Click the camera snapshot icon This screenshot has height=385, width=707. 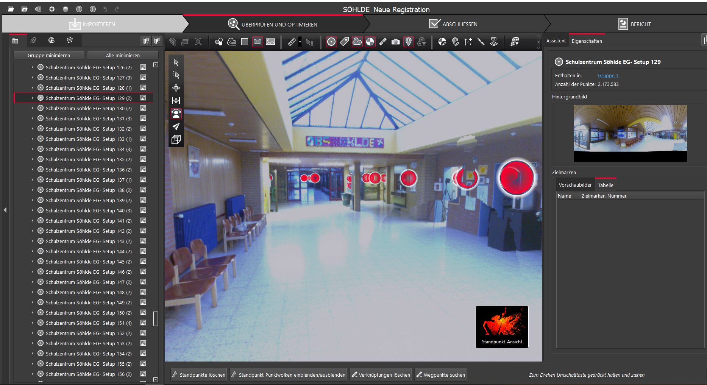[395, 42]
